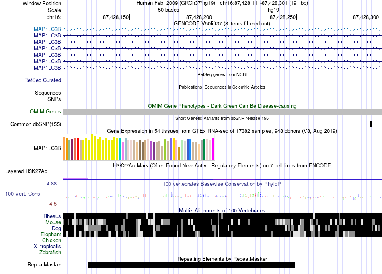Click the Window Position label
This screenshot has width=382, height=274.
(42, 3)
